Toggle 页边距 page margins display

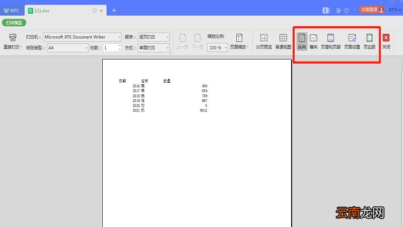369,41
